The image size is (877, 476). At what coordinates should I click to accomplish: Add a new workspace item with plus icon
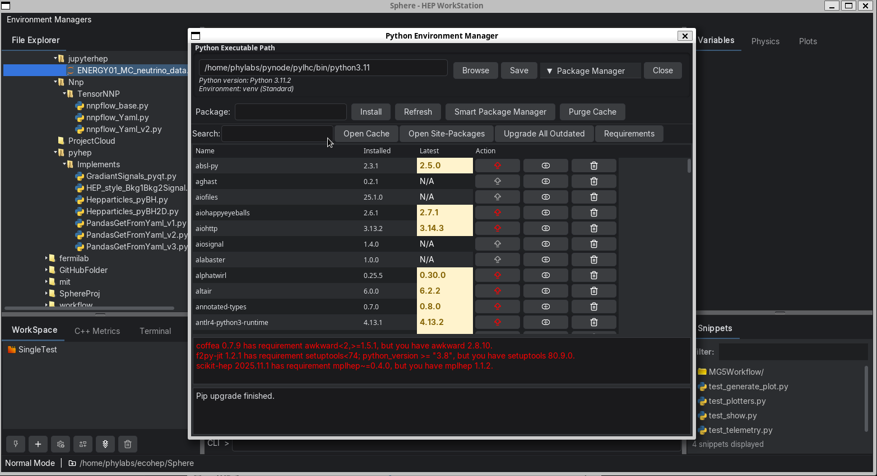point(38,444)
